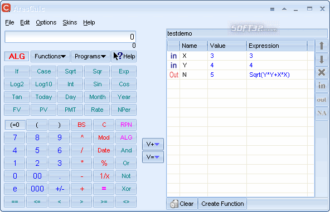
Task: Click the 'in' marker of row Y
Action: click(x=173, y=65)
